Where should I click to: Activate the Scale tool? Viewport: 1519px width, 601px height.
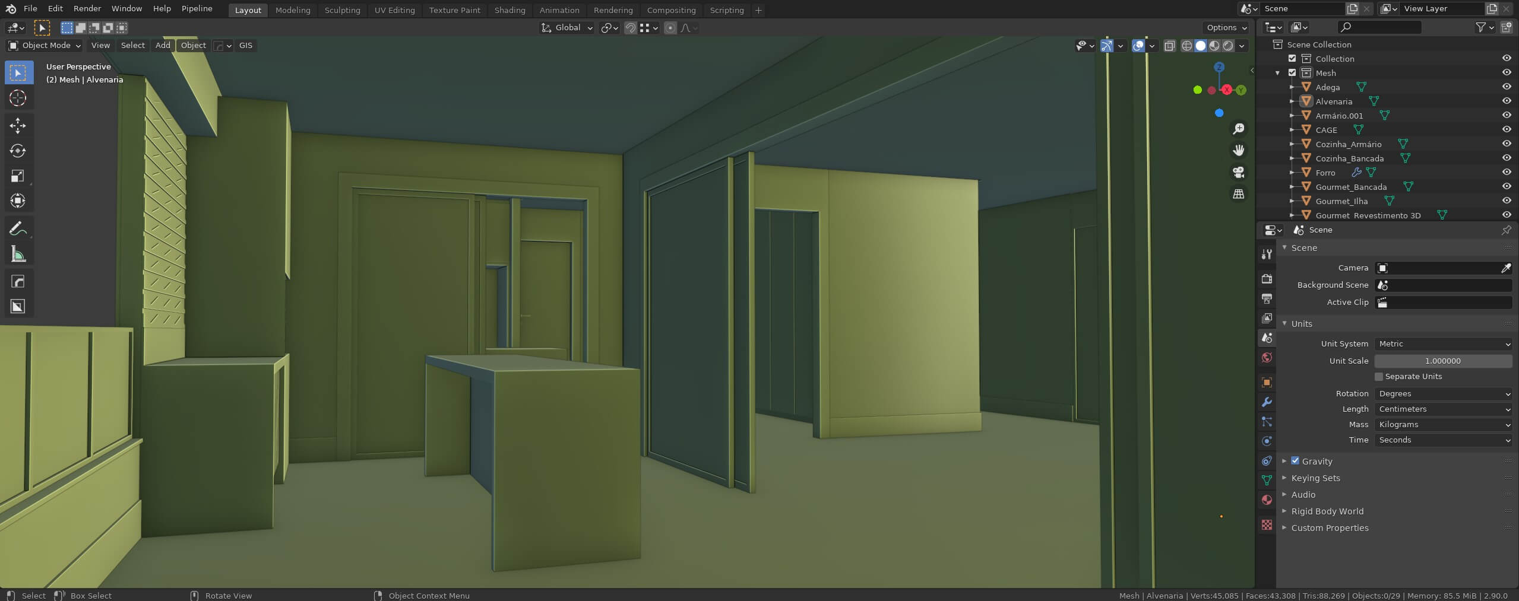point(18,176)
